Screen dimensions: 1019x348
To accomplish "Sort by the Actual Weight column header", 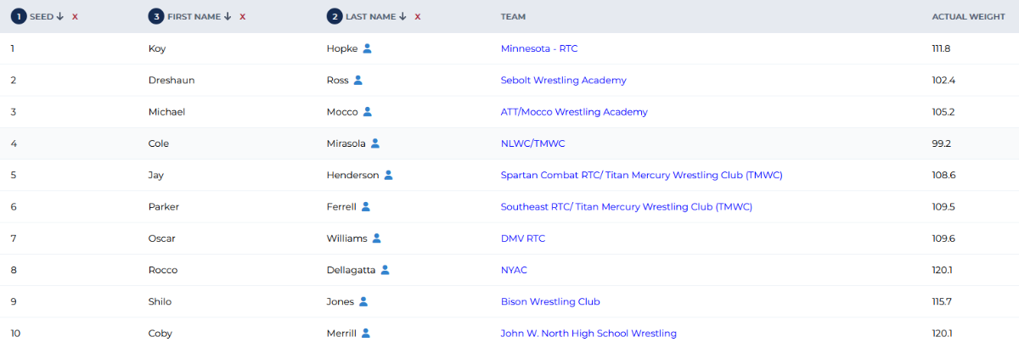I will coord(968,17).
